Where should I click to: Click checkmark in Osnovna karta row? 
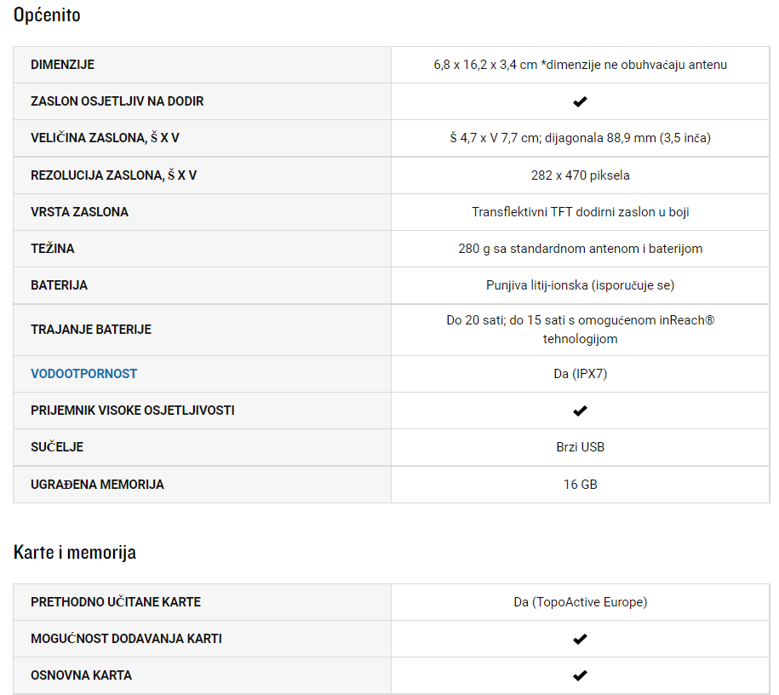coord(580,675)
